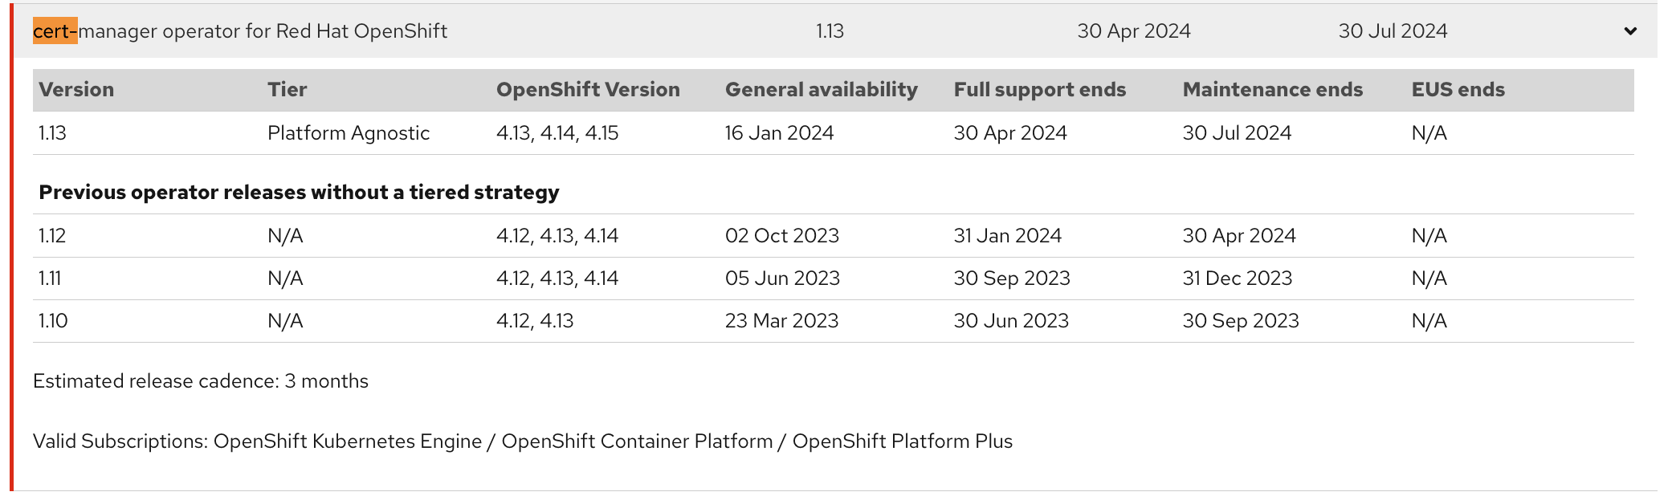This screenshot has height=496, width=1672.
Task: Select version 1.11 in the table
Action: click(x=50, y=278)
